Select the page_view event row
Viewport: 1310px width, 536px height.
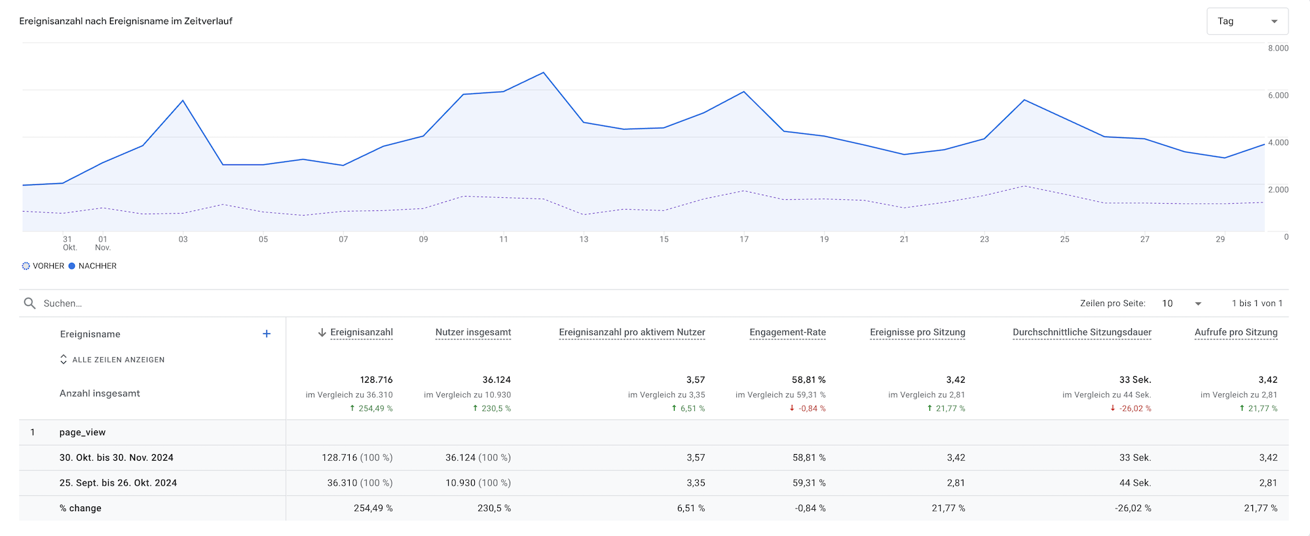coord(654,432)
